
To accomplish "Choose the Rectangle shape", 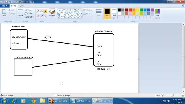I will (69, 10).
